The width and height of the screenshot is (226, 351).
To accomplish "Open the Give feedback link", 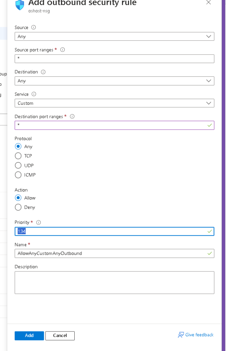I will pyautogui.click(x=196, y=335).
